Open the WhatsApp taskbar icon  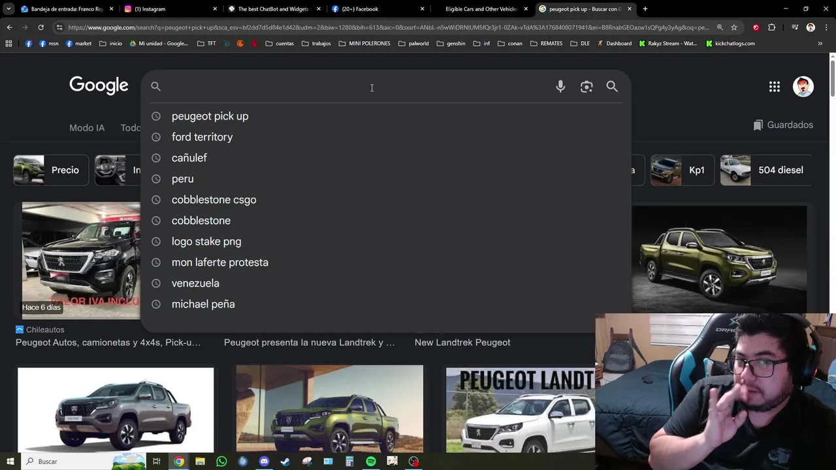[x=221, y=462]
